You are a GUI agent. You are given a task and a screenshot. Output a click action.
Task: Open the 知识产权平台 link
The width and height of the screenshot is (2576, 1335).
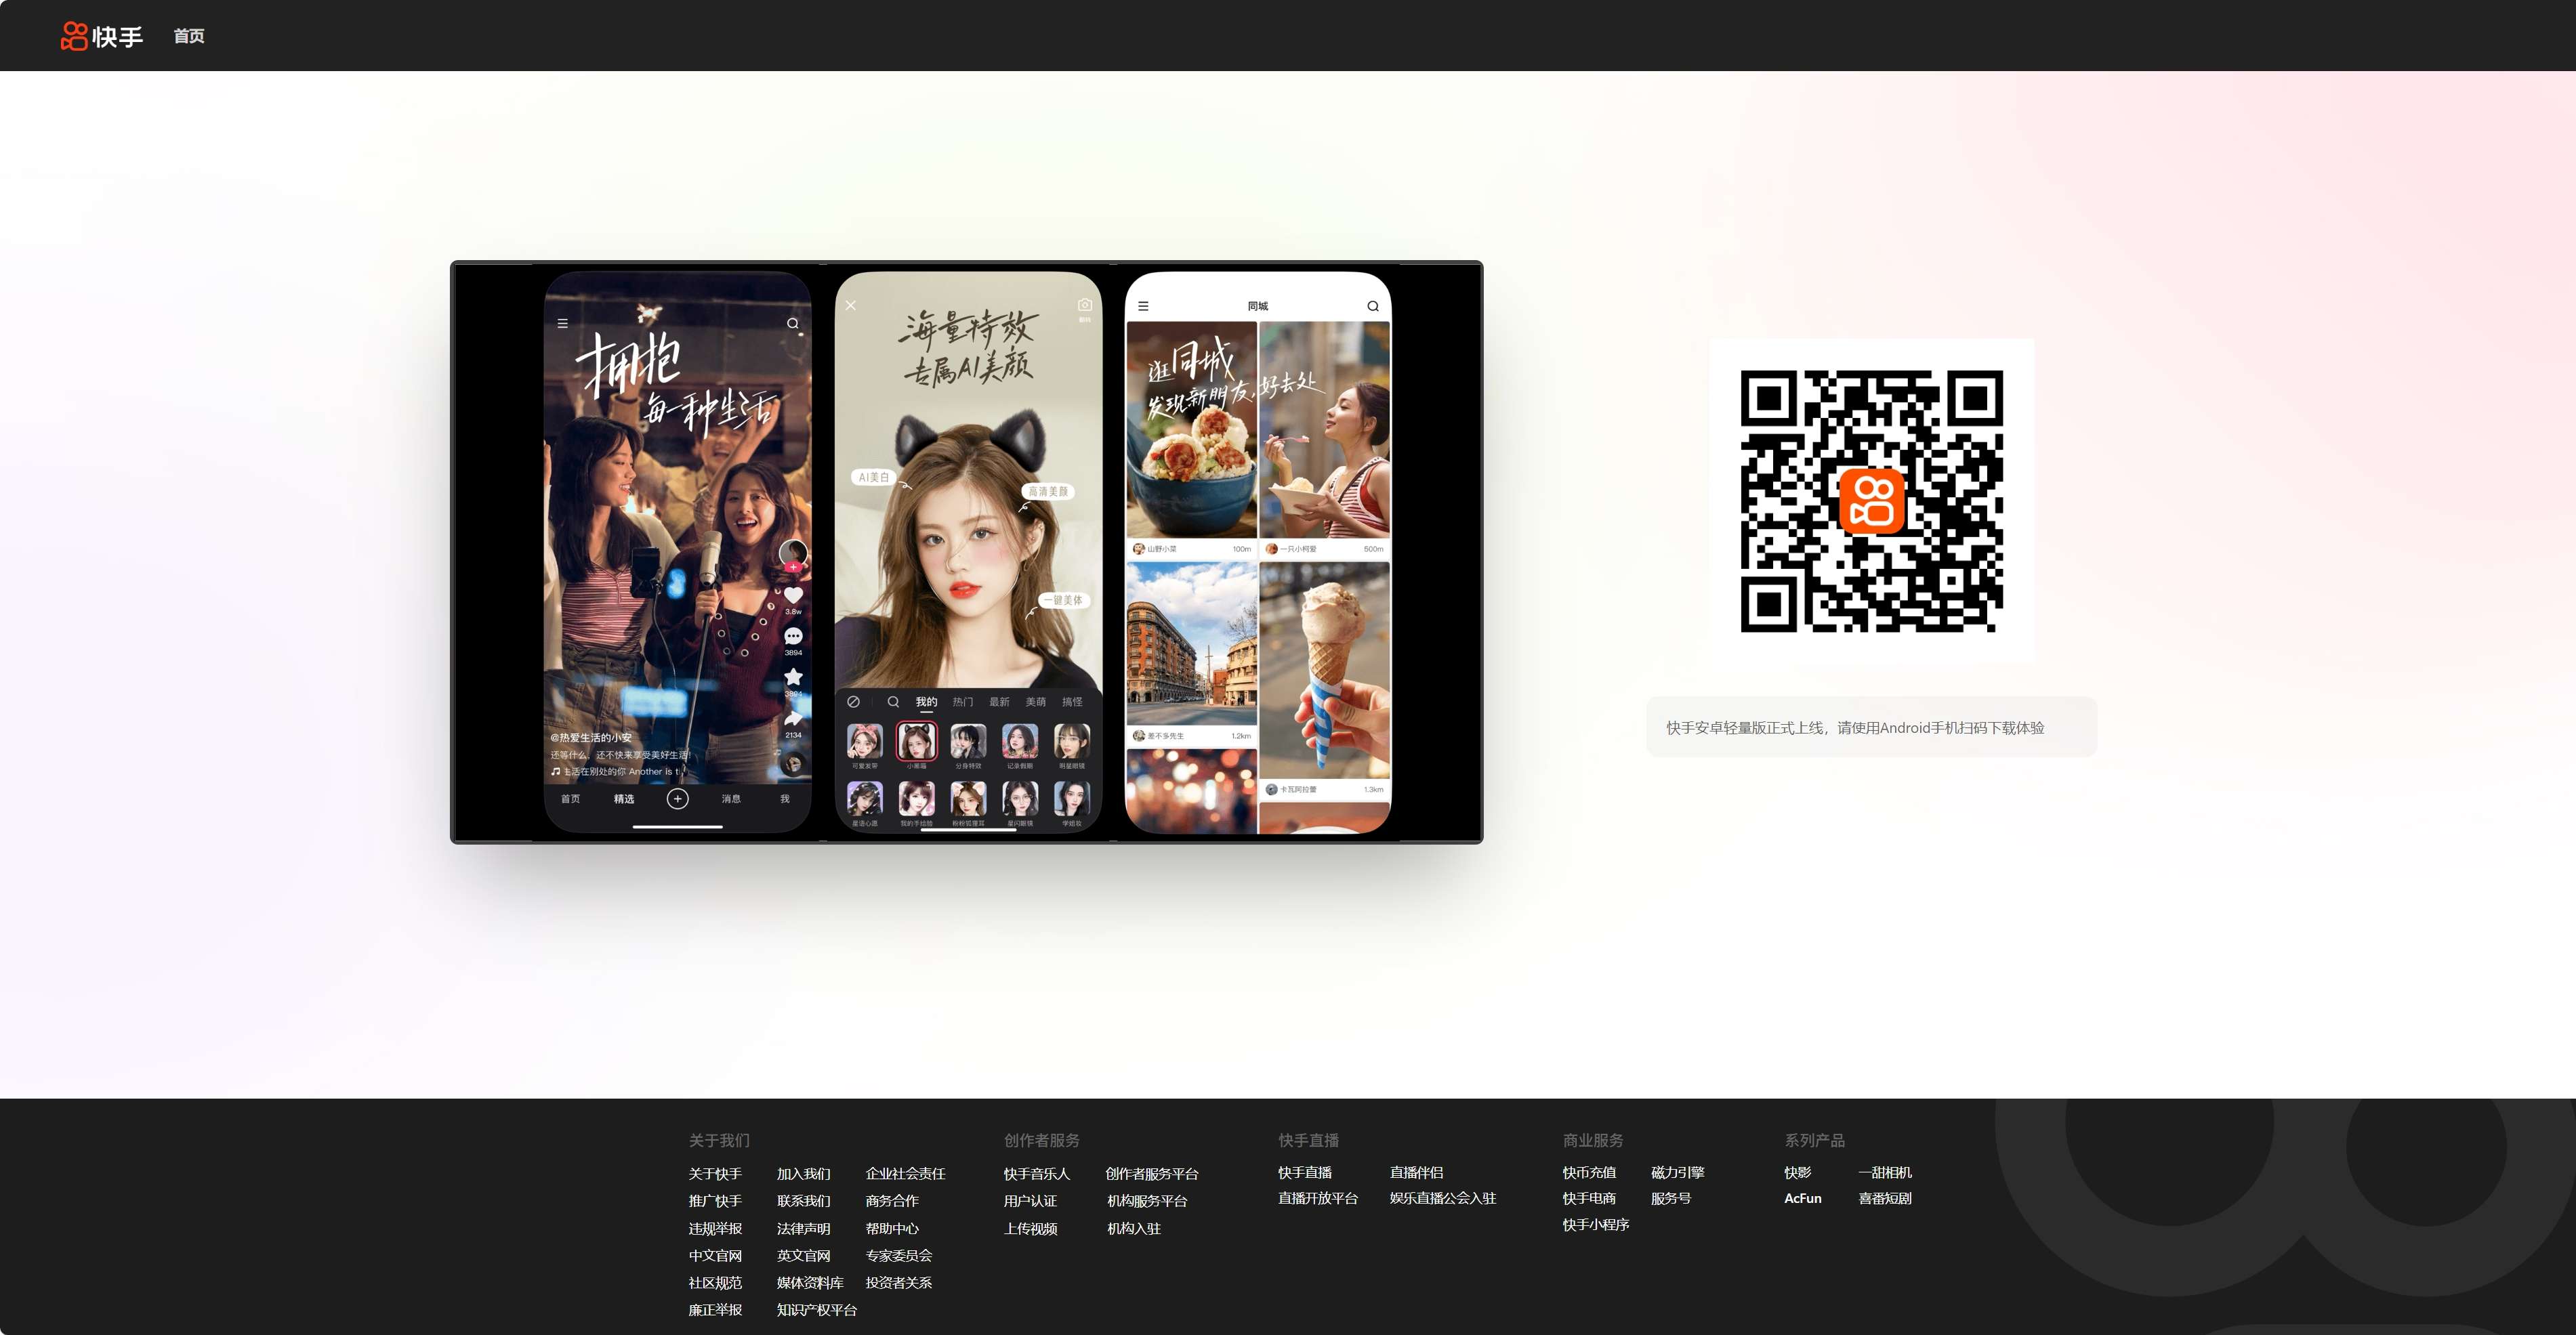coord(817,1310)
